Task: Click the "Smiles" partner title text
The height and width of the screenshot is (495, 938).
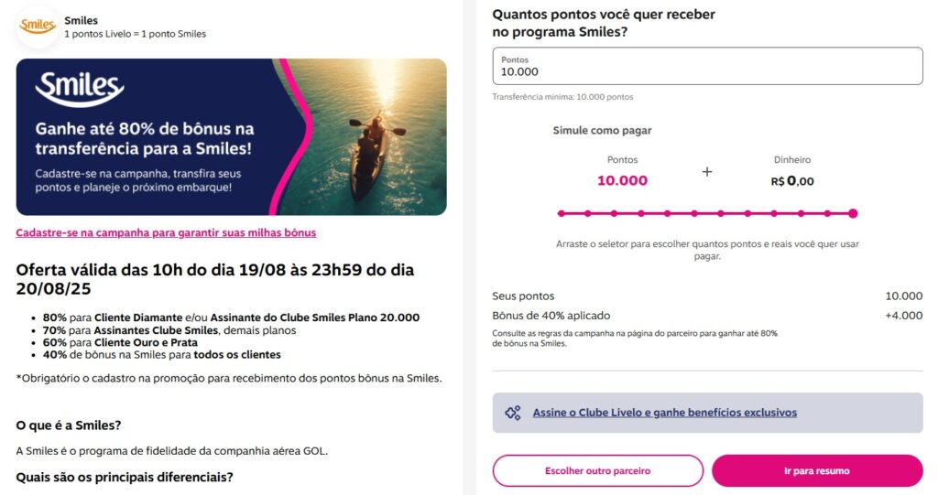Action: (82, 20)
